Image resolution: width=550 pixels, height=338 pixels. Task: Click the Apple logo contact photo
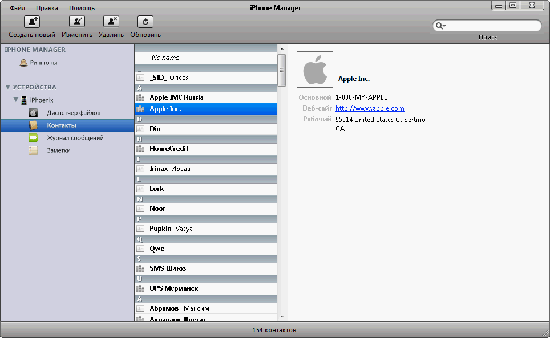[314, 70]
